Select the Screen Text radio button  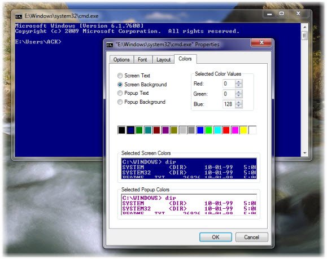coord(120,76)
